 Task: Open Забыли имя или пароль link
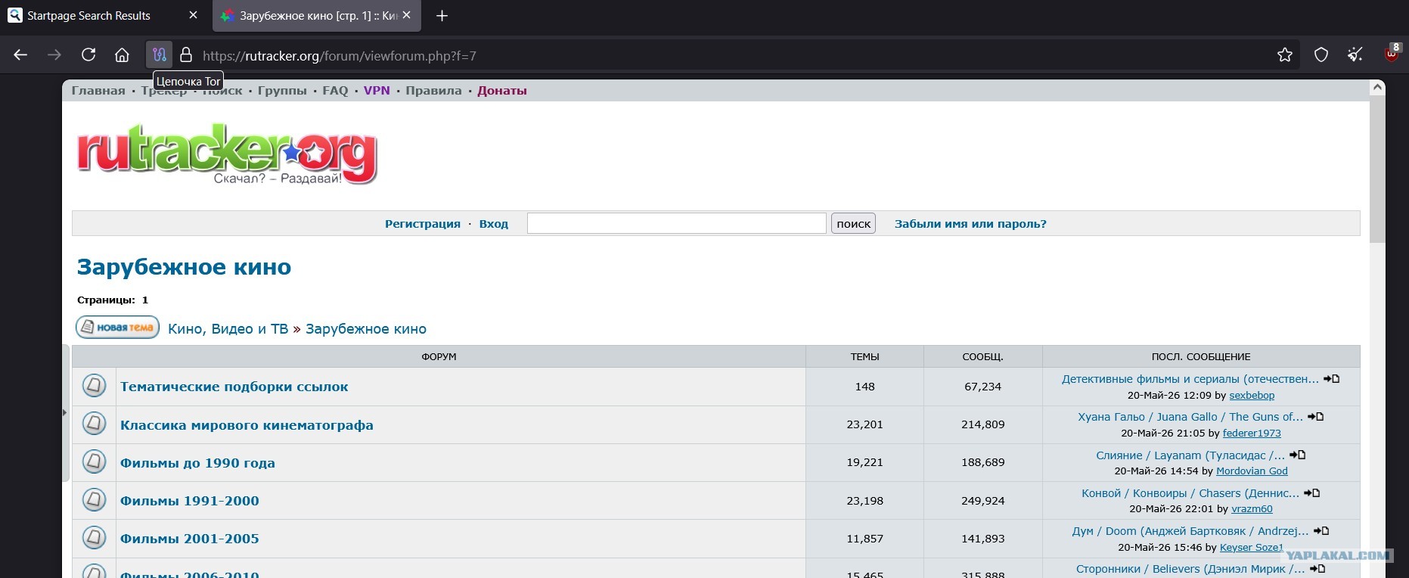tap(970, 224)
